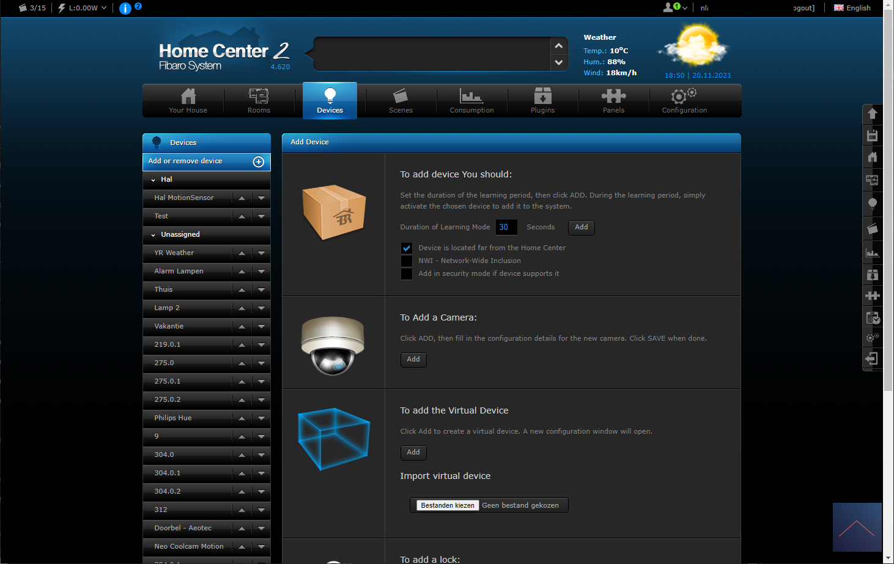The width and height of the screenshot is (894, 564).
Task: Open the Rooms tab
Action: pos(259,101)
